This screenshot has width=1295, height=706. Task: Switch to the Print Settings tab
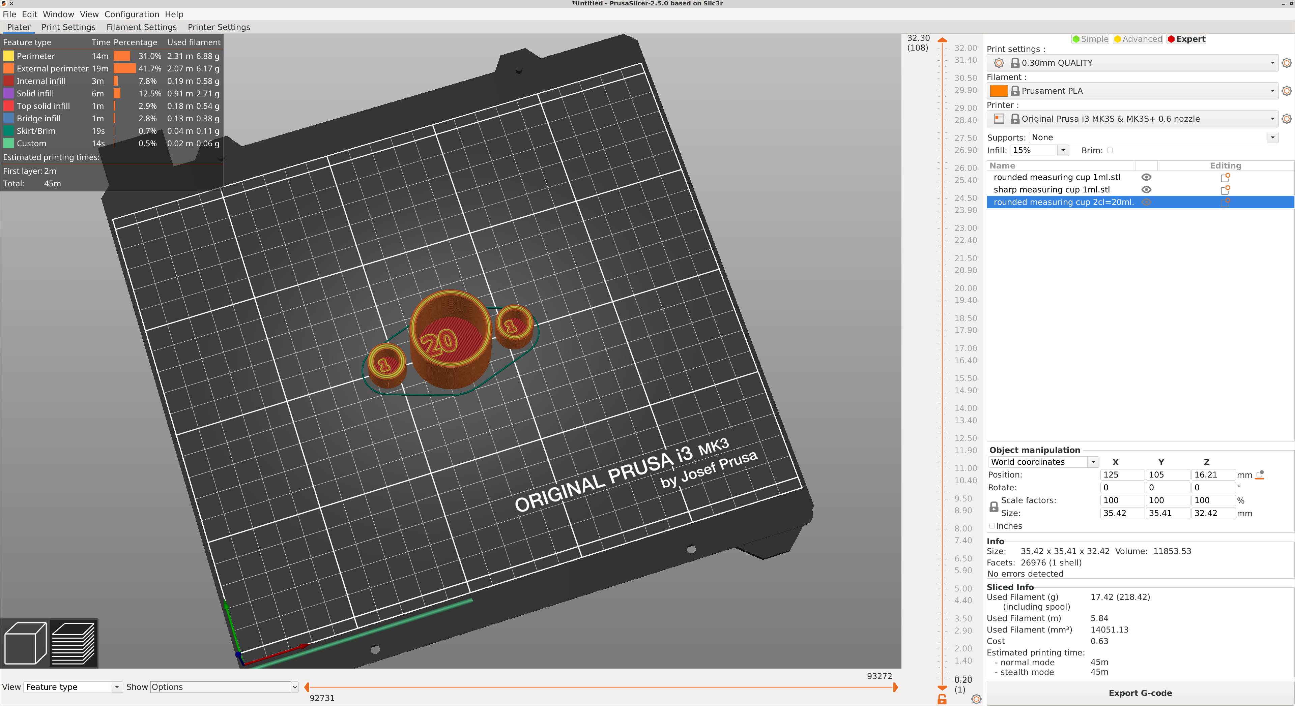tap(68, 27)
